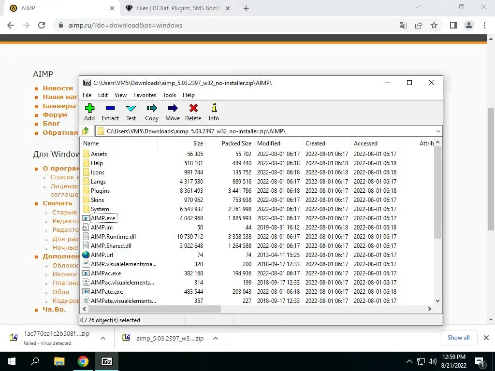Click the Move toolbar icon
This screenshot has height=371, width=495.
pos(173,108)
